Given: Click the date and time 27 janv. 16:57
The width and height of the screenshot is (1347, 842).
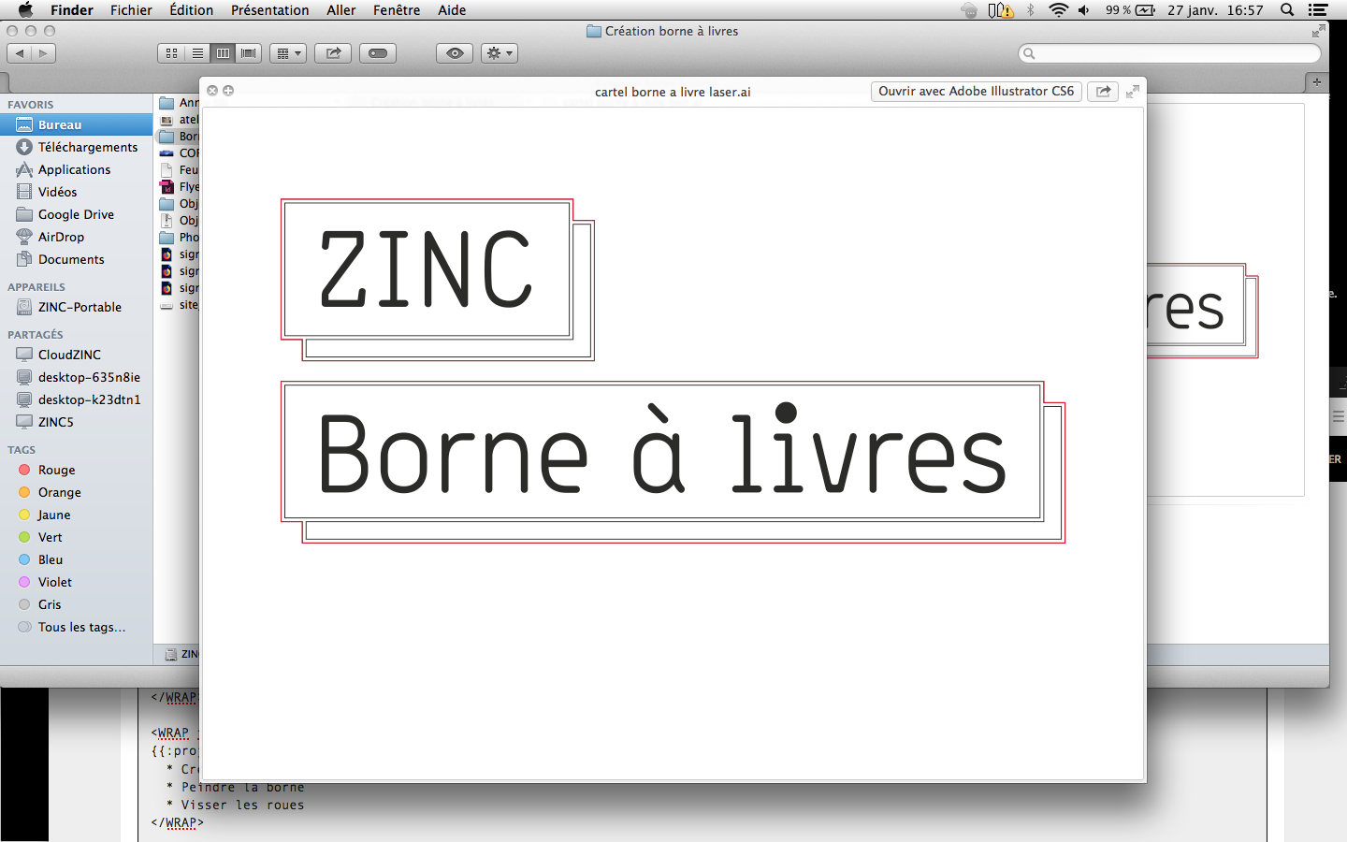Looking at the screenshot, I should click(1215, 10).
